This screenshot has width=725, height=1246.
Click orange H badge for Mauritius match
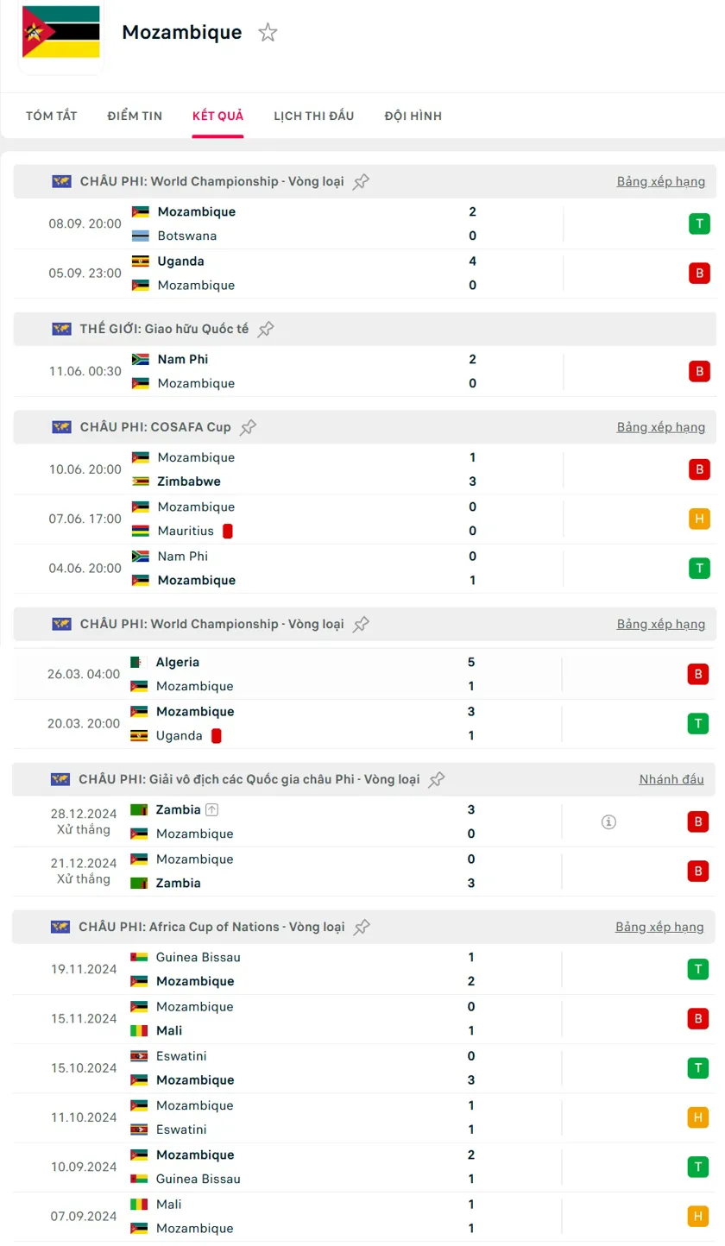pyautogui.click(x=698, y=519)
